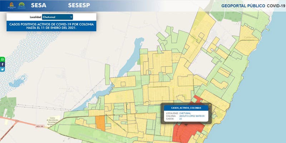Click the Twitter share icon
Screen dimensions: 286x143
point(3,69)
